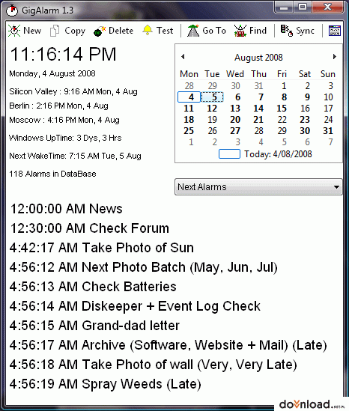
Task: Click the Sync toolbar icon
Action: (x=286, y=31)
